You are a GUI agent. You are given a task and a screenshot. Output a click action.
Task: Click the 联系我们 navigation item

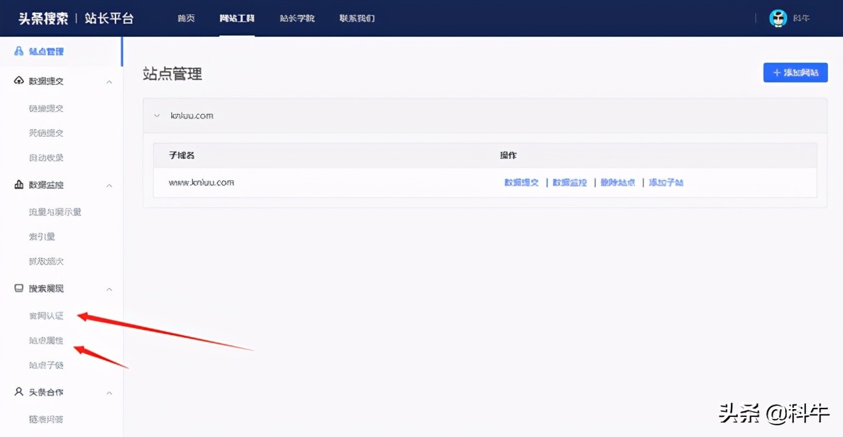click(356, 18)
